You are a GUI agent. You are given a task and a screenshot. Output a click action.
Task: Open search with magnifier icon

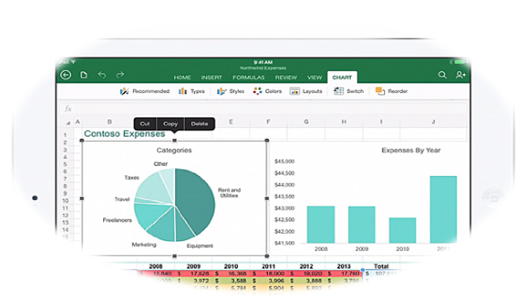point(442,75)
